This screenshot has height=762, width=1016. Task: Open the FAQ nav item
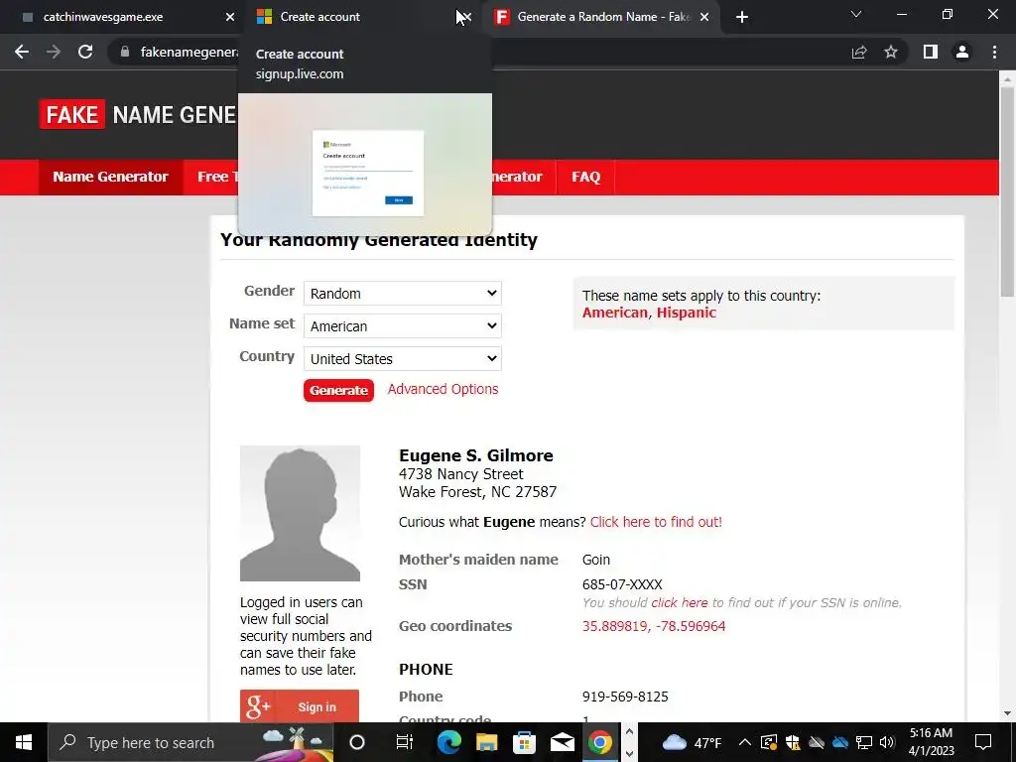585,177
